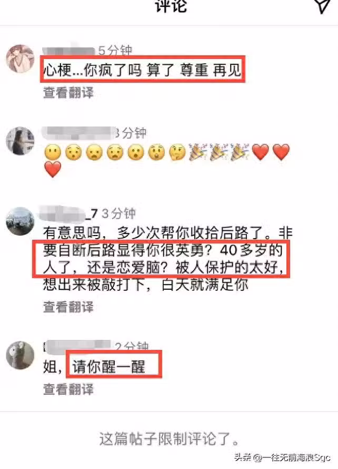
Task: Tap the 这篇帖子限制评论了 notice
Action: pos(169,439)
